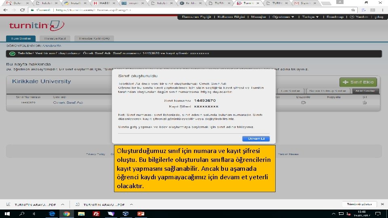Viewport: 388px width, 218px height.
Task: Click the taskbar clock
Action: (x=362, y=214)
